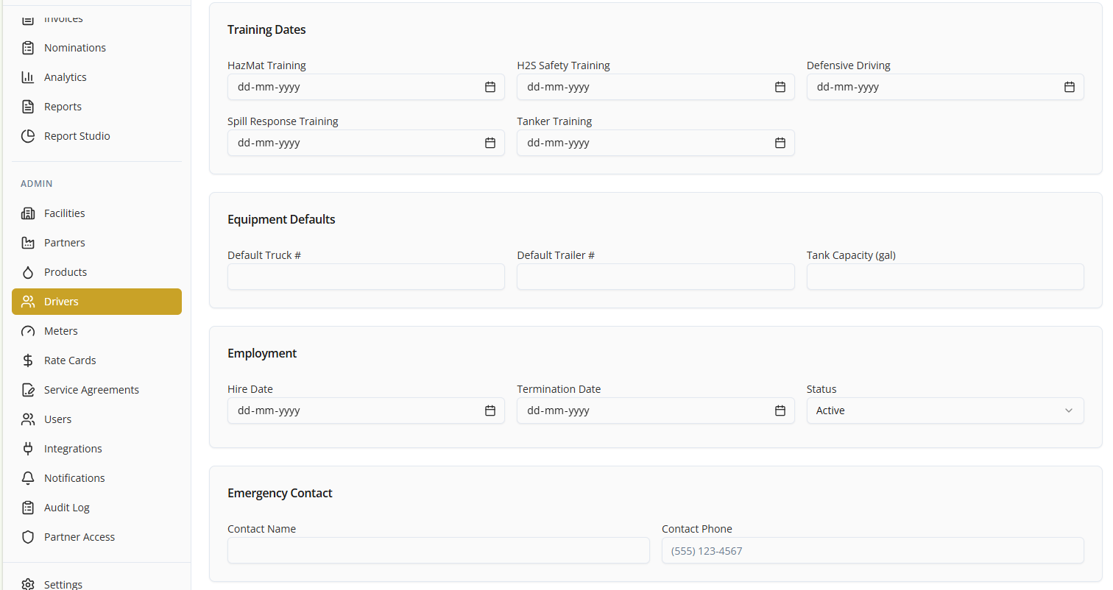Click the Facilities building icon
This screenshot has height=590, width=1113.
(x=28, y=213)
